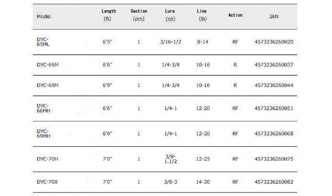Click the 3/16-1/2 lure weight cell
Screen dimensions: 332x196
pyautogui.click(x=170, y=42)
